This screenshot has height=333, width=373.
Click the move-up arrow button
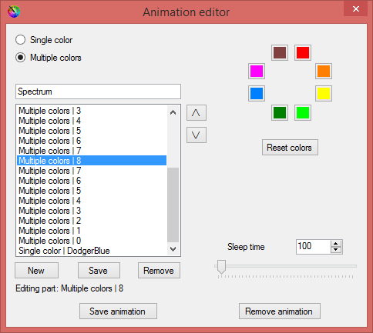click(197, 113)
